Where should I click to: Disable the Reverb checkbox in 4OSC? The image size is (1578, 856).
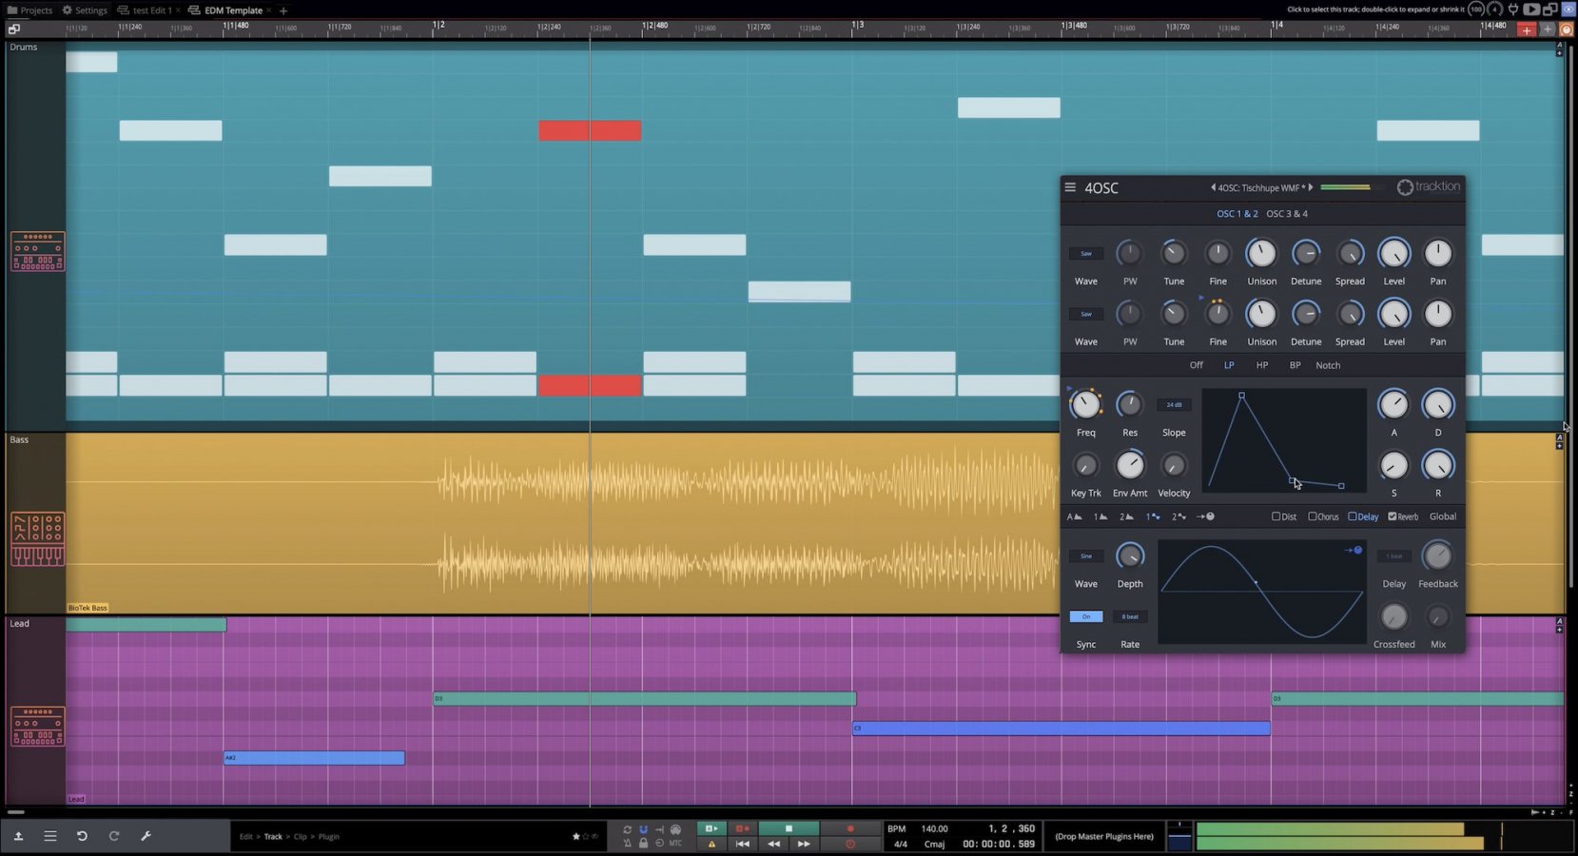[x=1391, y=516]
